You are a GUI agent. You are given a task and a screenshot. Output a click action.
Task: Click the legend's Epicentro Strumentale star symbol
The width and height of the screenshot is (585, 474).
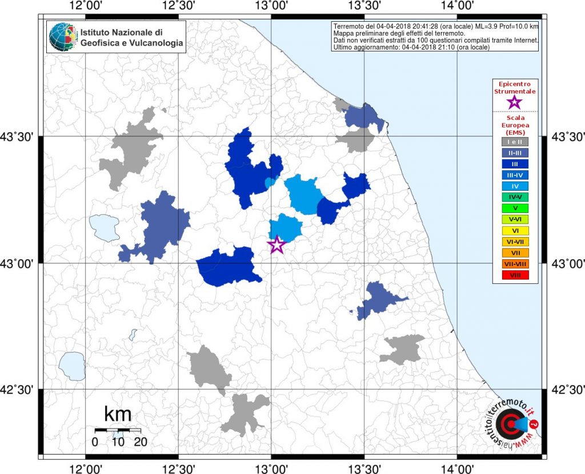[515, 102]
